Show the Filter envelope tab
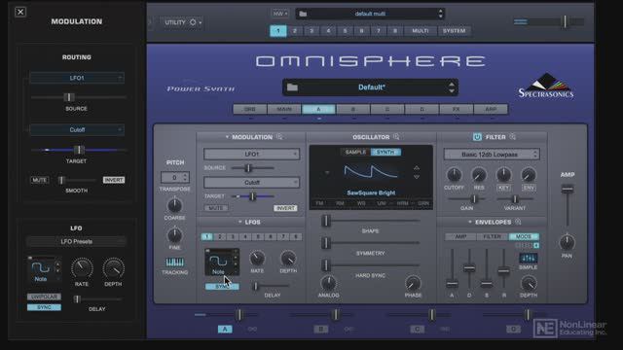 click(492, 236)
